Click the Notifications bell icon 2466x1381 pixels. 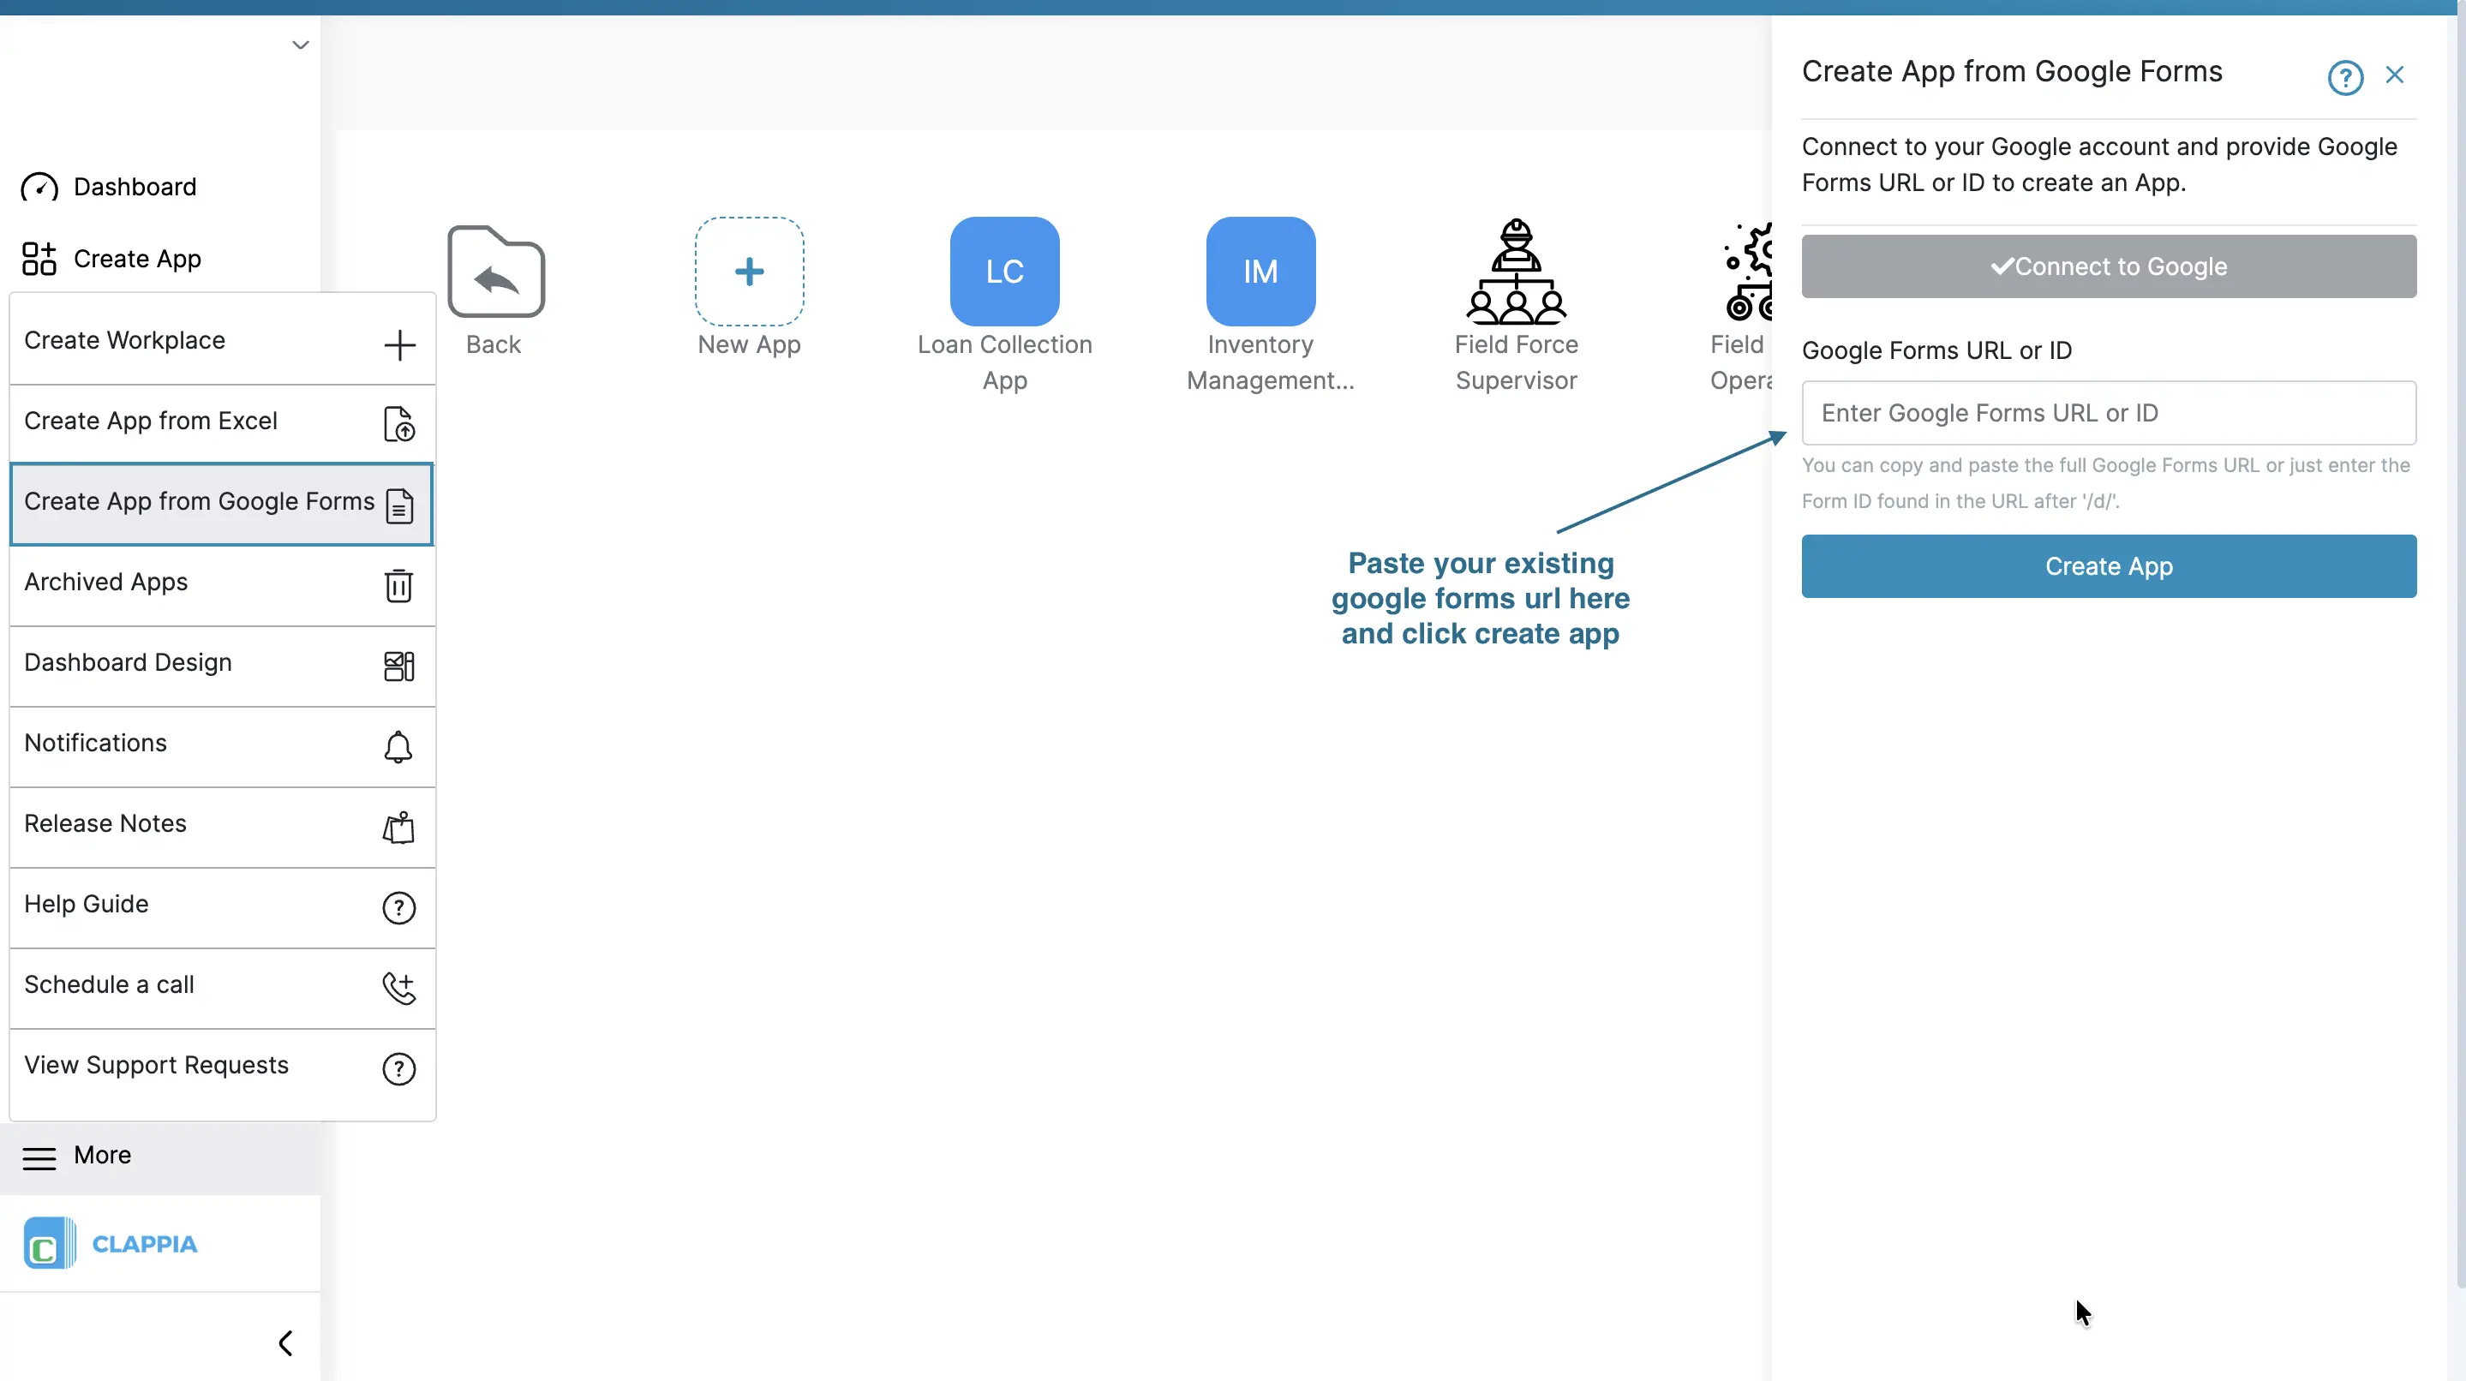tap(398, 746)
